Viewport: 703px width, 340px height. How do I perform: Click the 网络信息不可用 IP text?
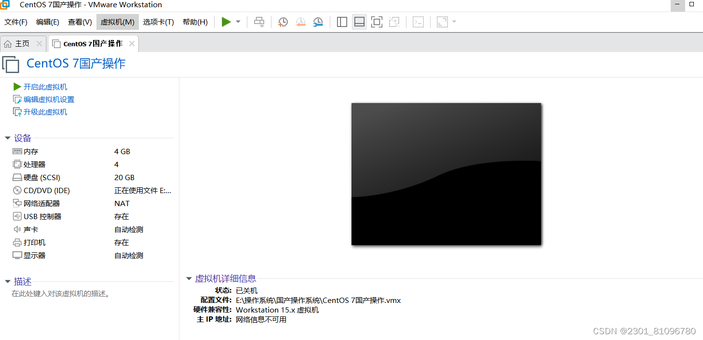[261, 319]
